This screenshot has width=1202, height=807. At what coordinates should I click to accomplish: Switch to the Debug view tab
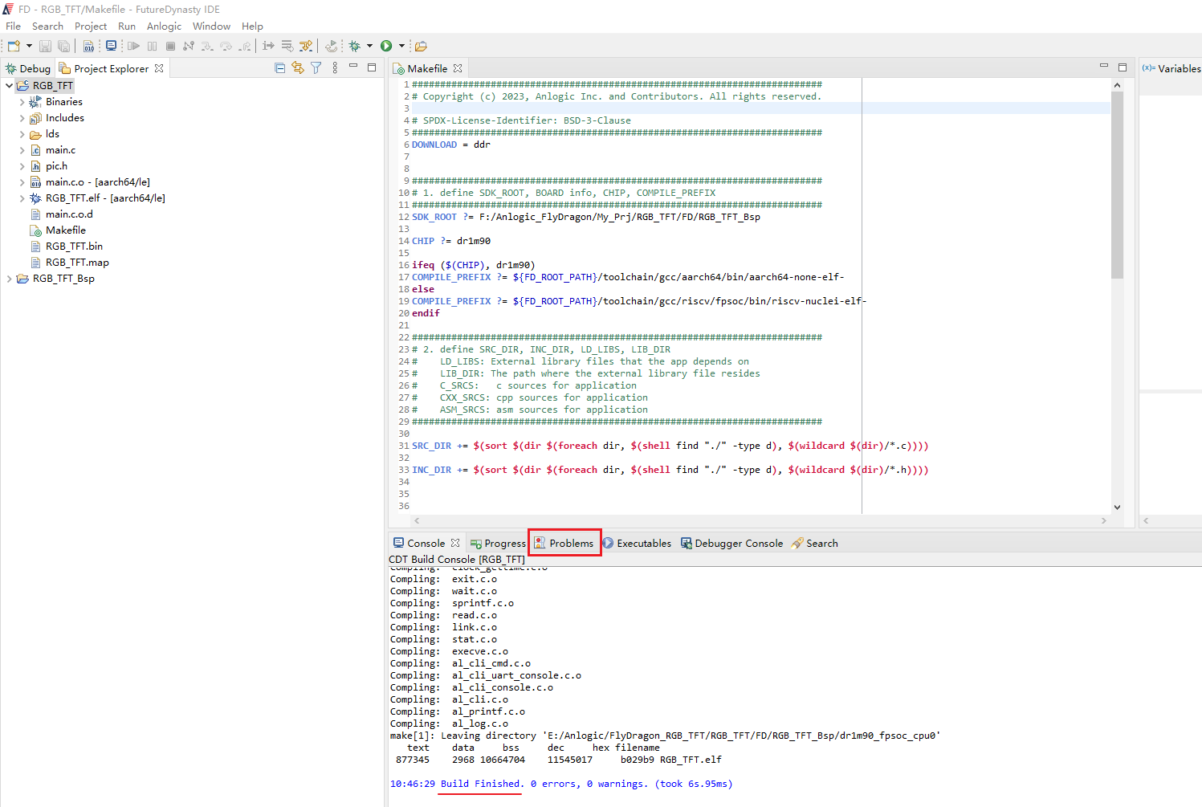coord(28,68)
